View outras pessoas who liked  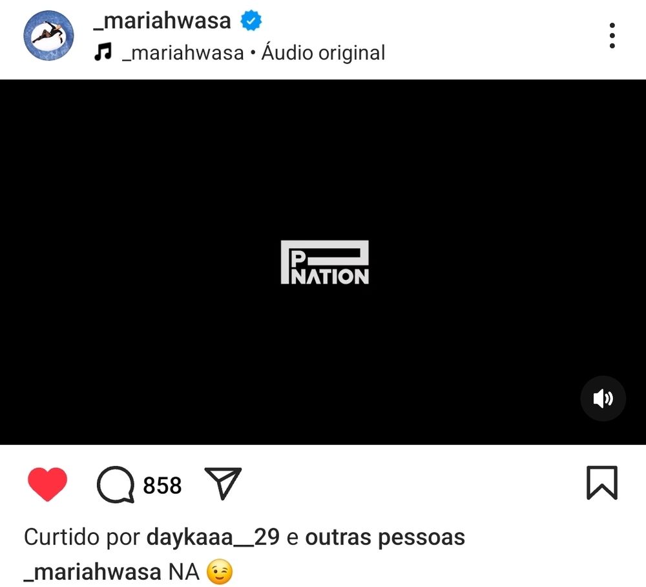tap(385, 537)
